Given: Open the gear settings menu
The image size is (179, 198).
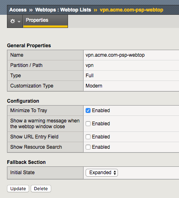Looking at the screenshot, I should (15, 21).
